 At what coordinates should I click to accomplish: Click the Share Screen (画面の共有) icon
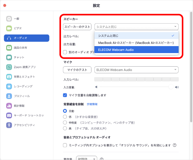9,48
